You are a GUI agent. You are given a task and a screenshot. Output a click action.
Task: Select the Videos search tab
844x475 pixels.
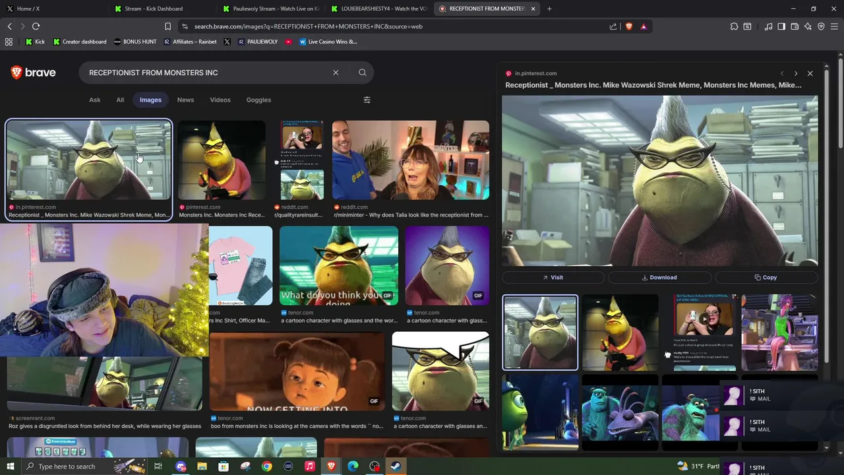point(220,100)
